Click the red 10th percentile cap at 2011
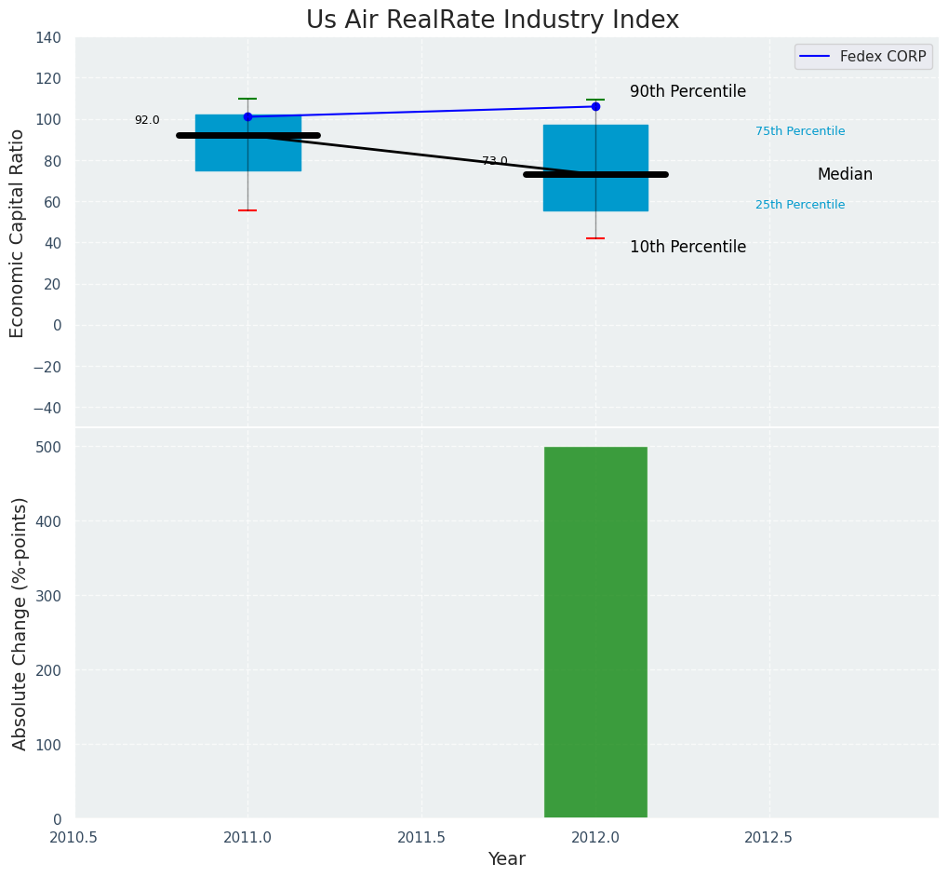 (247, 210)
